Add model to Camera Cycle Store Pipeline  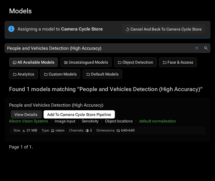point(79,115)
